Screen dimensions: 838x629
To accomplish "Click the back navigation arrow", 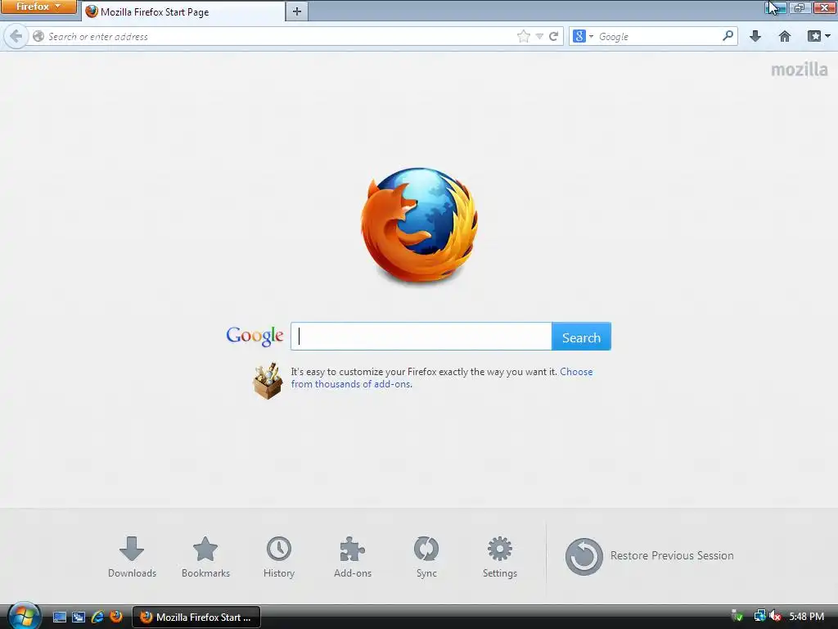I will click(16, 36).
